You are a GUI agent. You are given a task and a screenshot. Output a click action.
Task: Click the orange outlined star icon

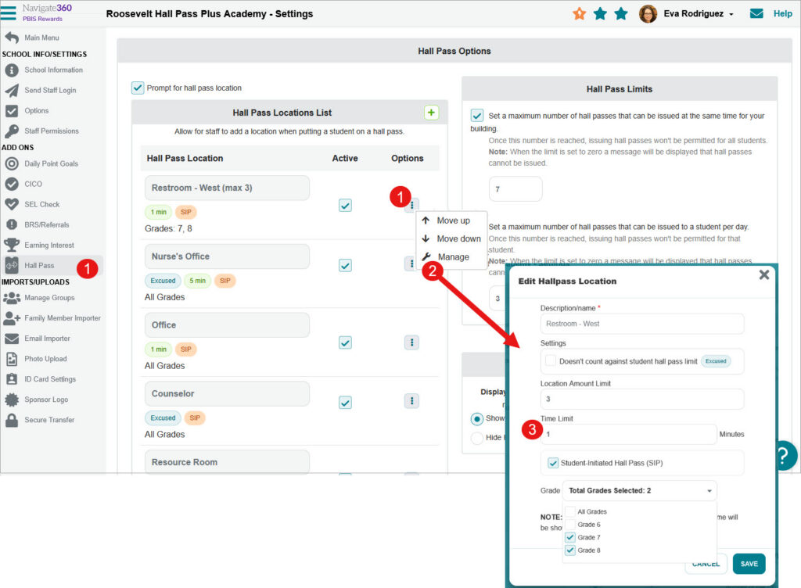579,14
